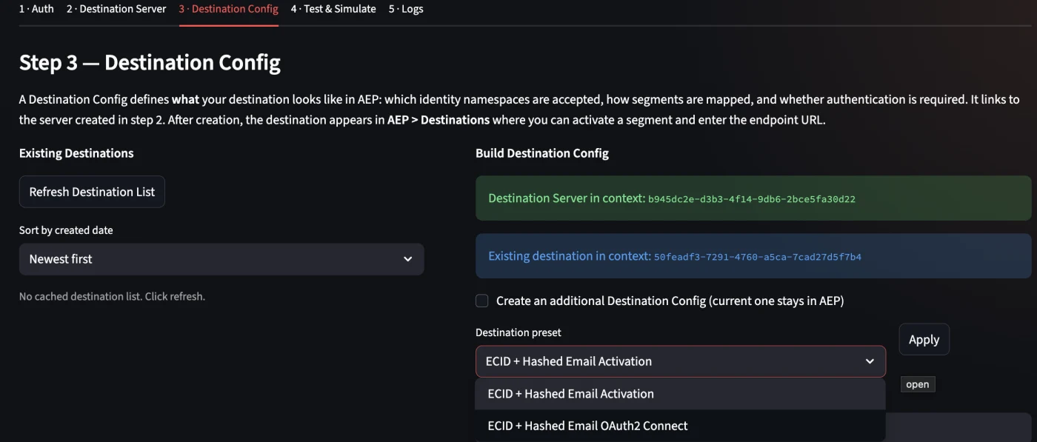Click the Sort by created date chevron
The width and height of the screenshot is (1037, 442).
click(407, 259)
